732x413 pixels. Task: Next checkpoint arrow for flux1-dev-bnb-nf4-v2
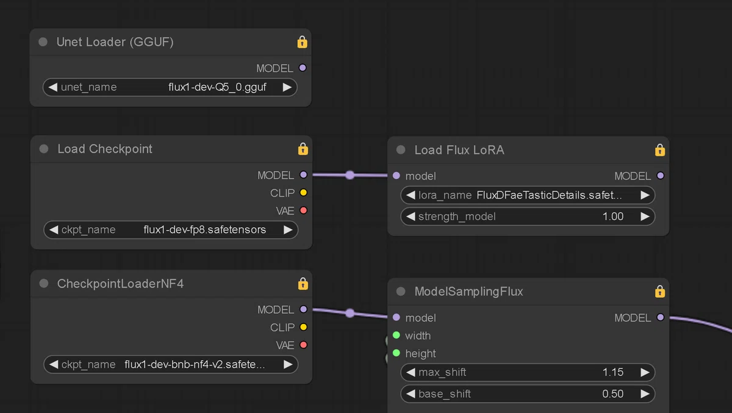point(287,364)
